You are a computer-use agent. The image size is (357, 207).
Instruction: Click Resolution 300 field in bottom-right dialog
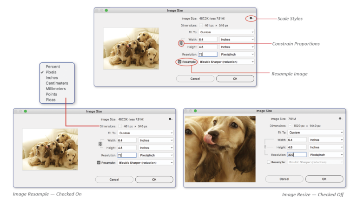pos(297,154)
